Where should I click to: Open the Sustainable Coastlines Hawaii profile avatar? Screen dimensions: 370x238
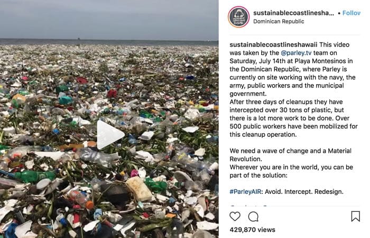[x=238, y=17]
